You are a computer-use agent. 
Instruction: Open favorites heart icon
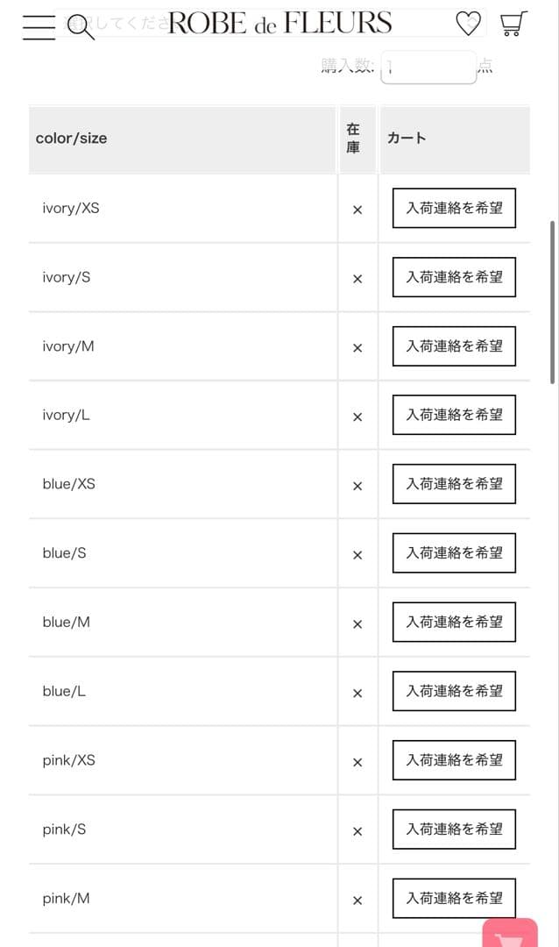(469, 25)
